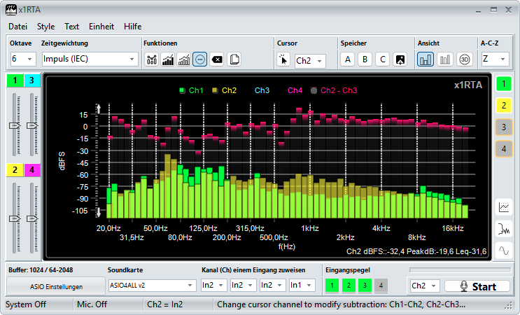Click the sine wave icon on right sidebar
The height and width of the screenshot is (315, 520).
(504, 250)
